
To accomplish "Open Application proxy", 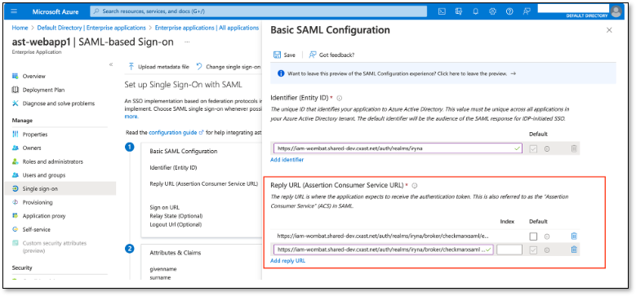I will click(44, 216).
